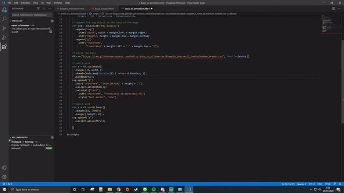Open the Windows Start menu
Image resolution: width=344 pixels, height=193 pixels.
4,189
